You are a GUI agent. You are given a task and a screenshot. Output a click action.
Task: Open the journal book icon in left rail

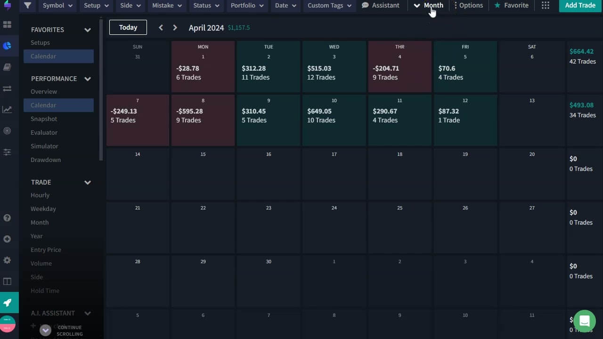tap(7, 67)
